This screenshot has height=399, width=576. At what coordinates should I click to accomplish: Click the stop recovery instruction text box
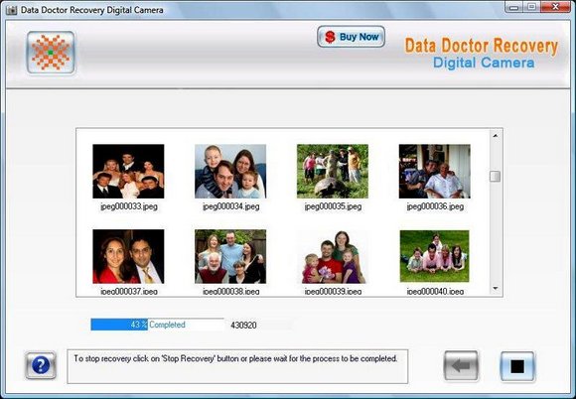click(x=237, y=366)
